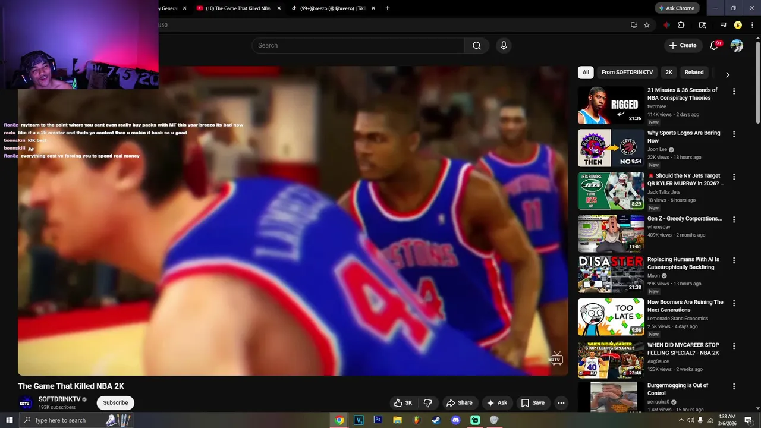Dislike the video with thumbs-down icon
Image resolution: width=761 pixels, height=428 pixels.
click(427, 403)
